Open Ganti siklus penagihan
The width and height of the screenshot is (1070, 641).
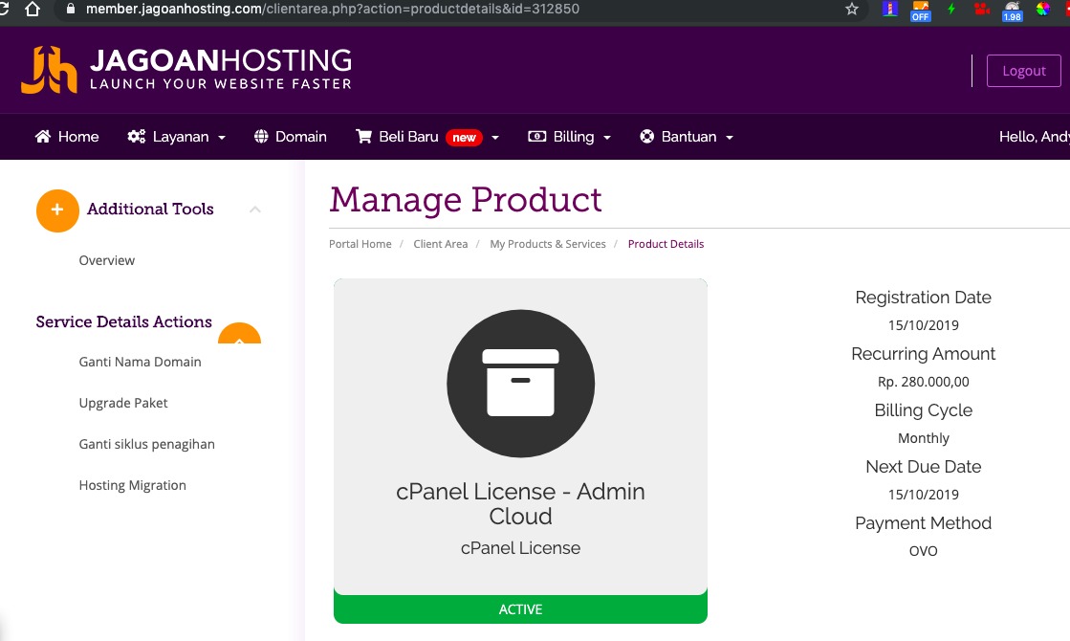click(x=146, y=444)
